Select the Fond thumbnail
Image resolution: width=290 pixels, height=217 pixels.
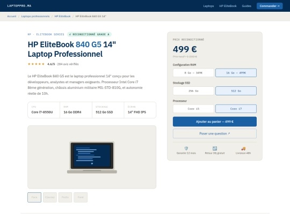coord(81,197)
